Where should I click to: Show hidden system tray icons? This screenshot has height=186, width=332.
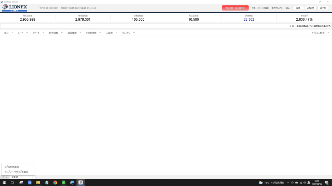coord(288,183)
